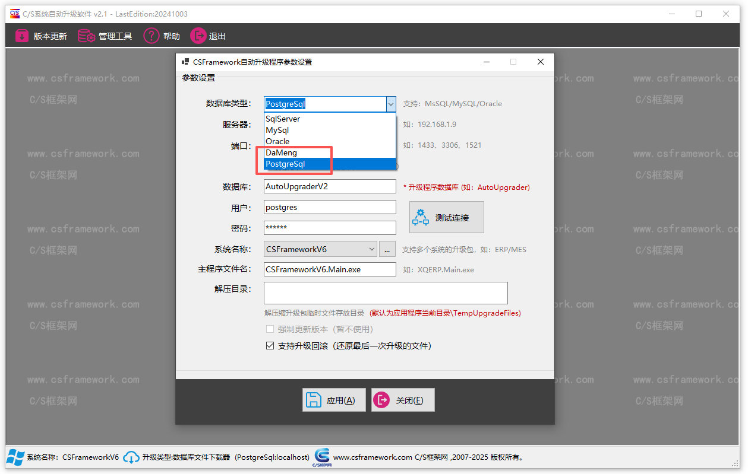
Task: Click the 应用(A) button
Action: [334, 399]
